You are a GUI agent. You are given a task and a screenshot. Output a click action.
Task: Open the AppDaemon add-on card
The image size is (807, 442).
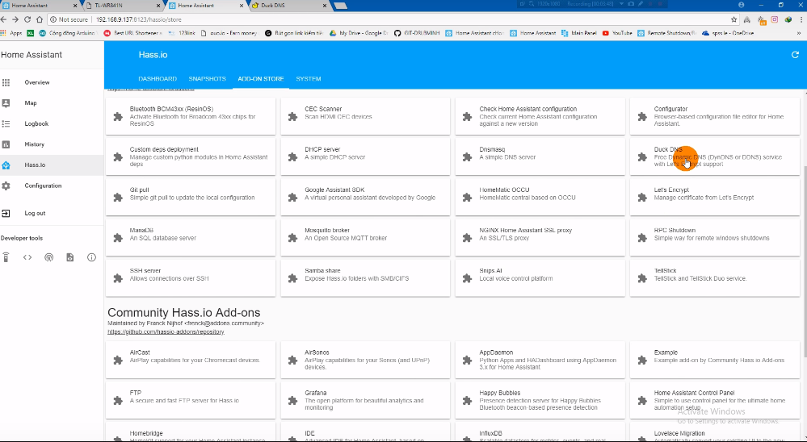coord(540,360)
